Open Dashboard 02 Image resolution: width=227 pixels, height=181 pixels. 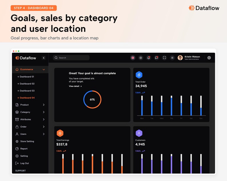(27, 84)
